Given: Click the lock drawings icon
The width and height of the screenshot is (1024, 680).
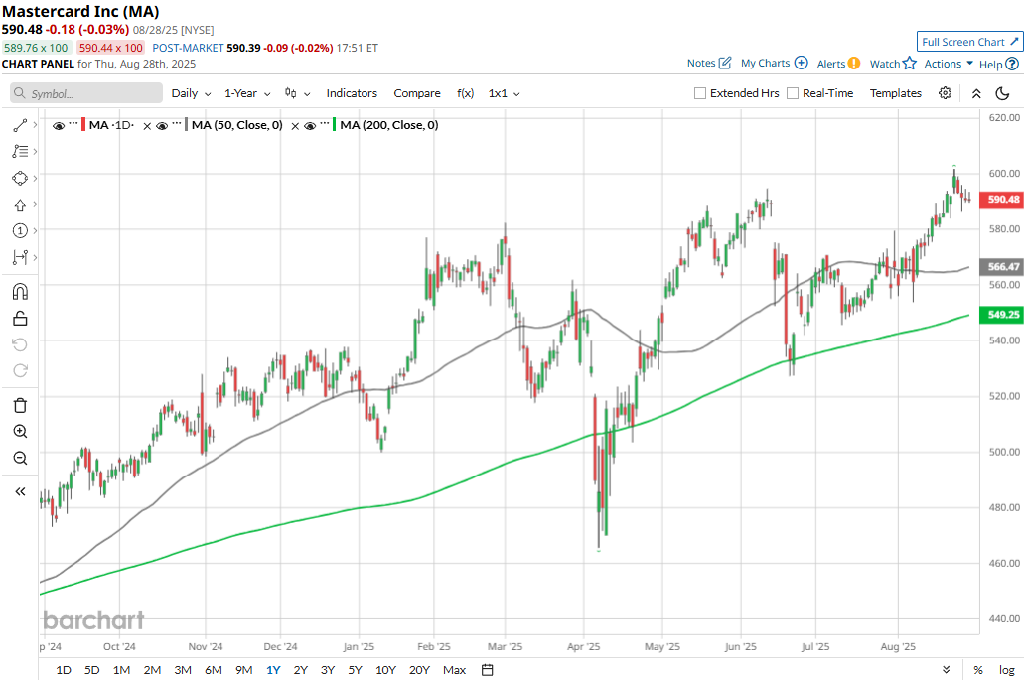Looking at the screenshot, I should click(20, 319).
